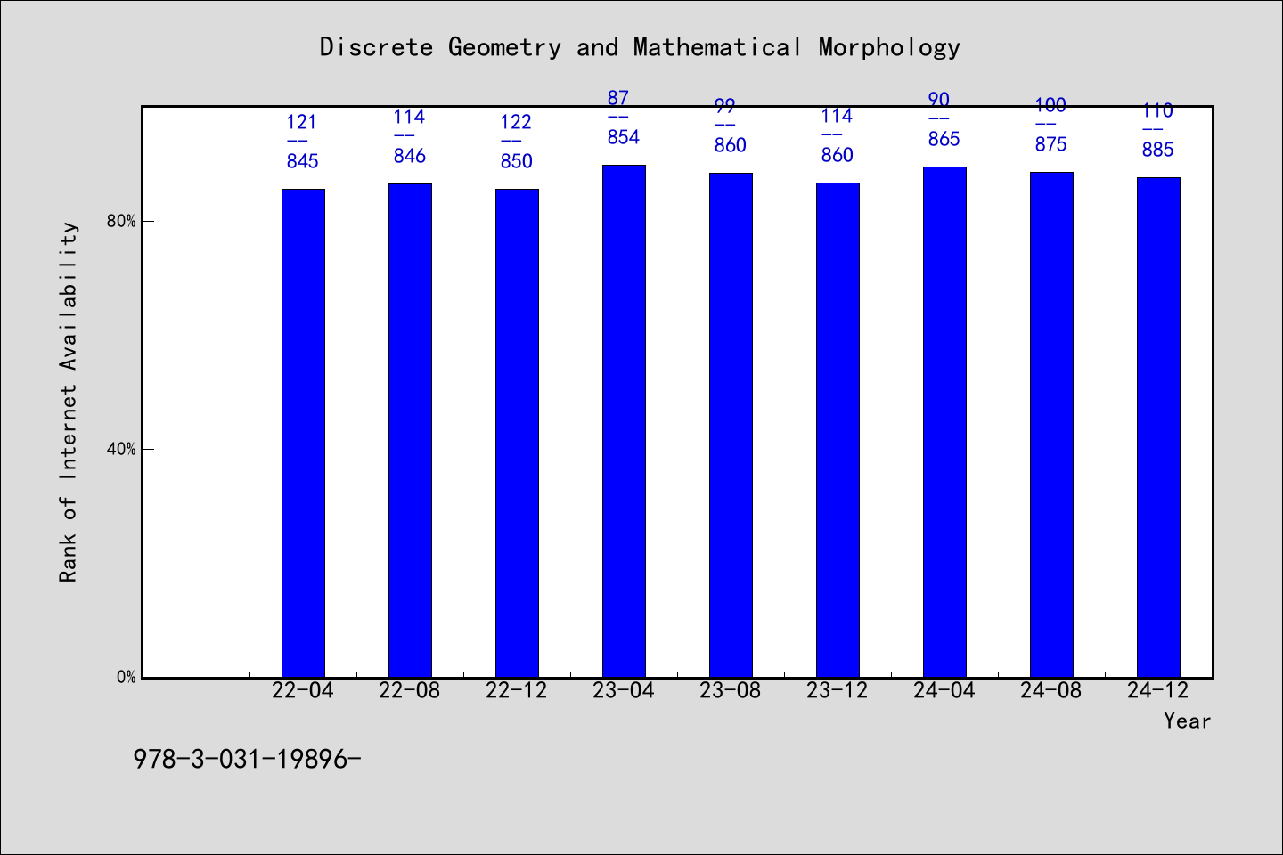Click the rank 121 above the 22-04 bar
Viewport: 1283px width, 855px height.
302,122
